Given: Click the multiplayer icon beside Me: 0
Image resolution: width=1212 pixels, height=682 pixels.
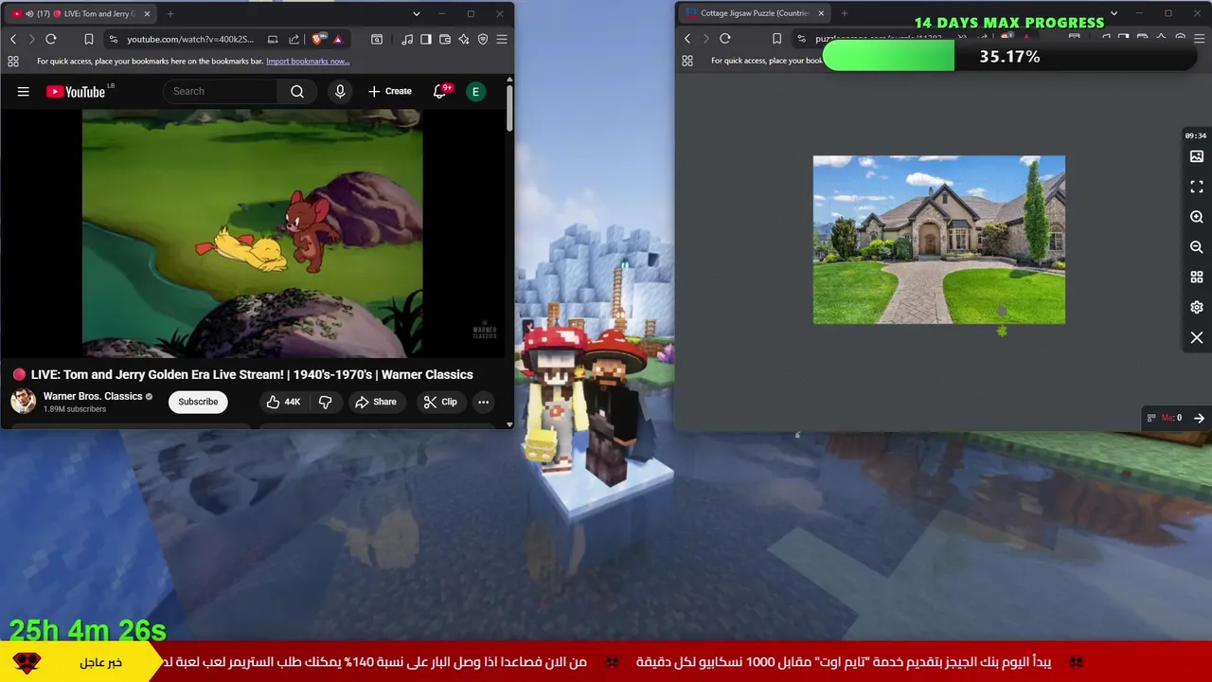Looking at the screenshot, I should 1151,418.
